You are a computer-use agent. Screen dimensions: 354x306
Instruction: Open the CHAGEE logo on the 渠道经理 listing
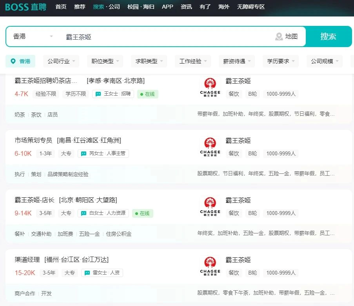(x=210, y=266)
